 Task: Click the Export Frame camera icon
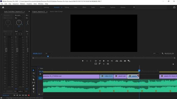125,61
